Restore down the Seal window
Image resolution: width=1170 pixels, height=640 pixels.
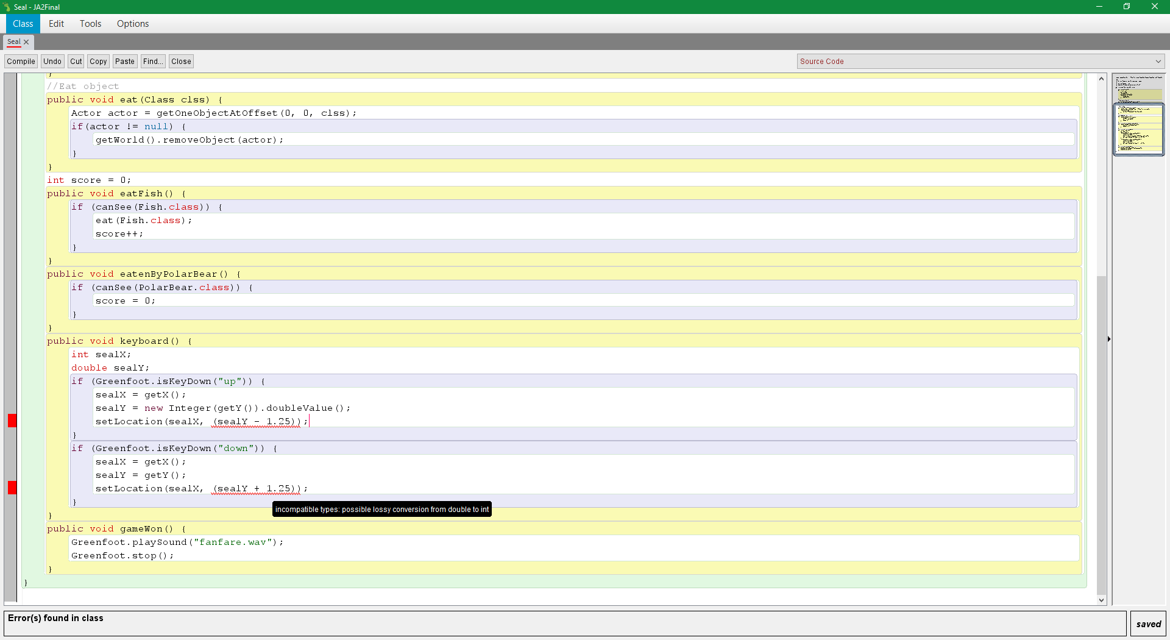[x=1127, y=7]
